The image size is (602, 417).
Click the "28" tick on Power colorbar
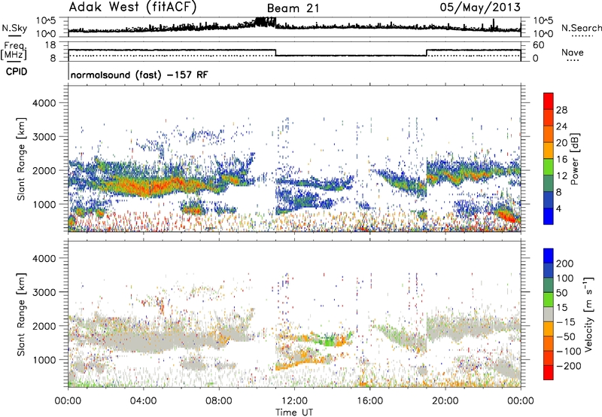pyautogui.click(x=561, y=110)
